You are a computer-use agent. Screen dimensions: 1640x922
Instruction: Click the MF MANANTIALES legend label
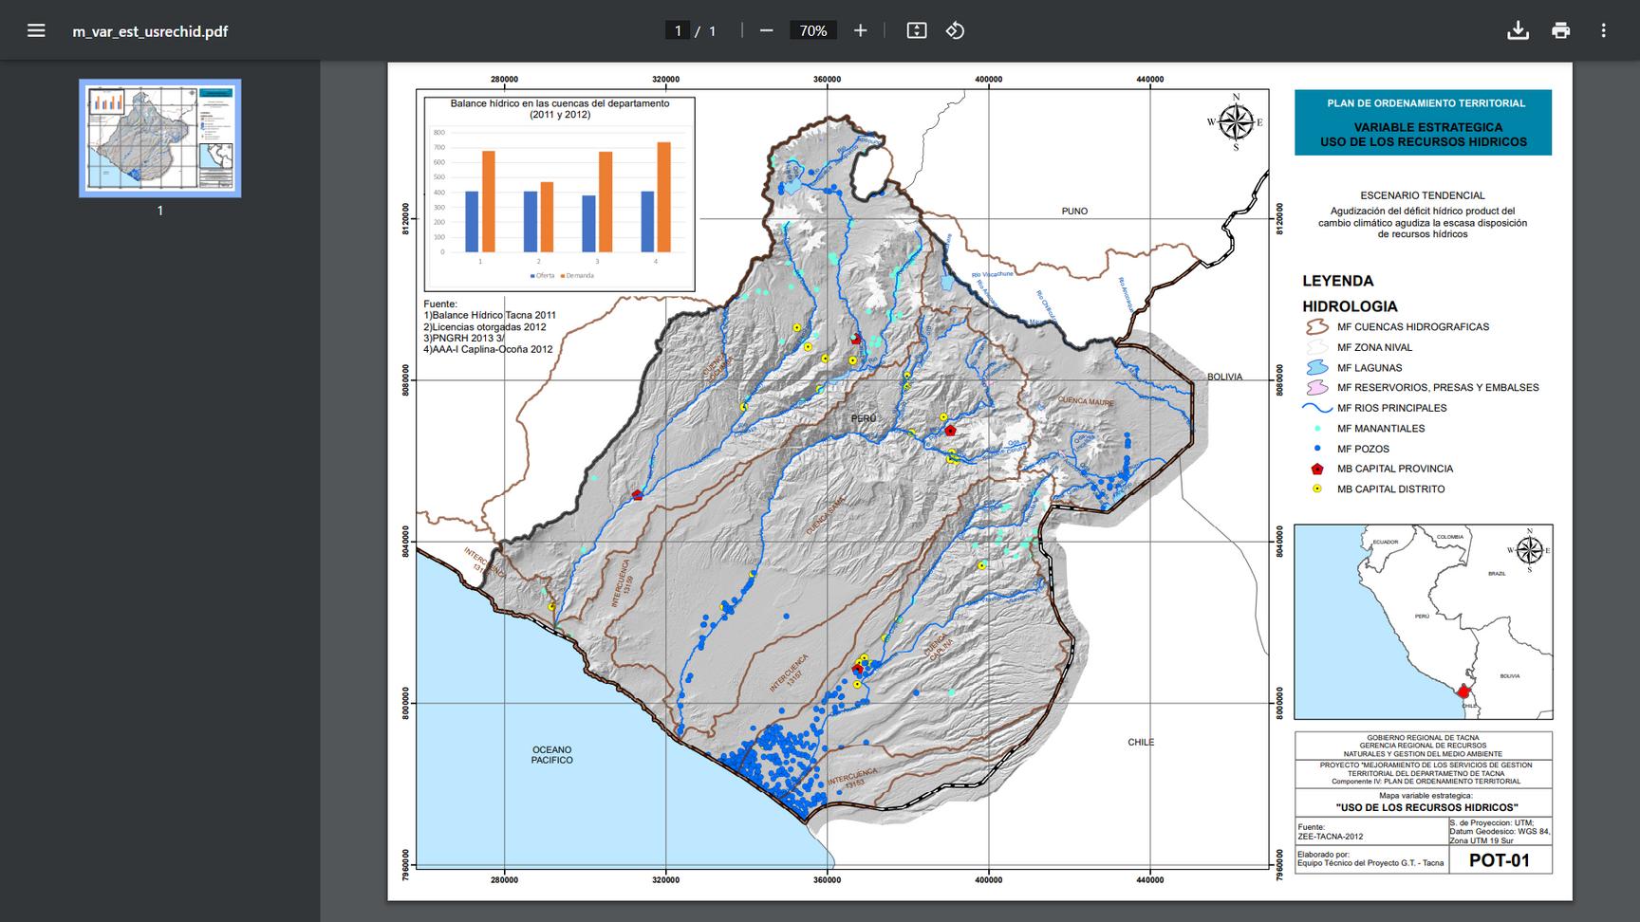pyautogui.click(x=1381, y=428)
